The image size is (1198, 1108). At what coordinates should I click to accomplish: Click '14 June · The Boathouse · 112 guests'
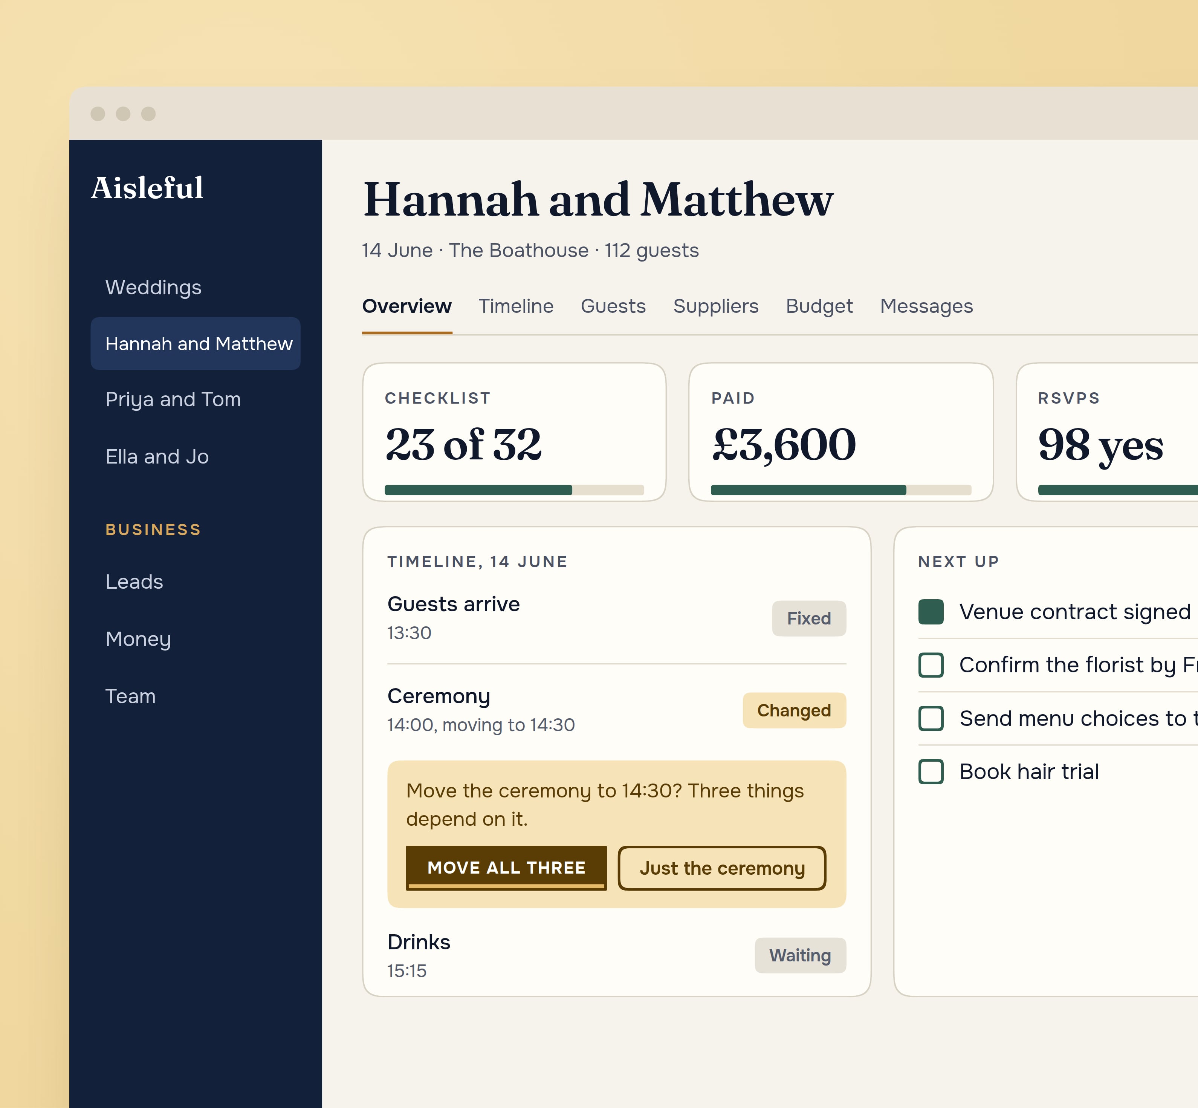tap(530, 250)
